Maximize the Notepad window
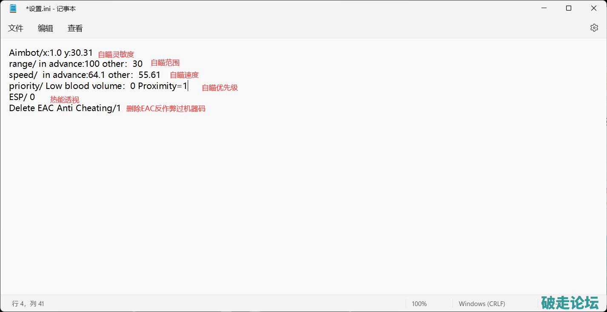Image resolution: width=607 pixels, height=312 pixels. coord(569,9)
